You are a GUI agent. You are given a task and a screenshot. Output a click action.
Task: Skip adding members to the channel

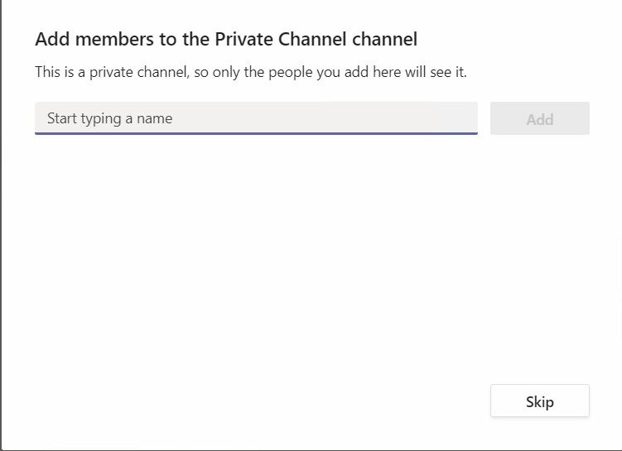[539, 401]
